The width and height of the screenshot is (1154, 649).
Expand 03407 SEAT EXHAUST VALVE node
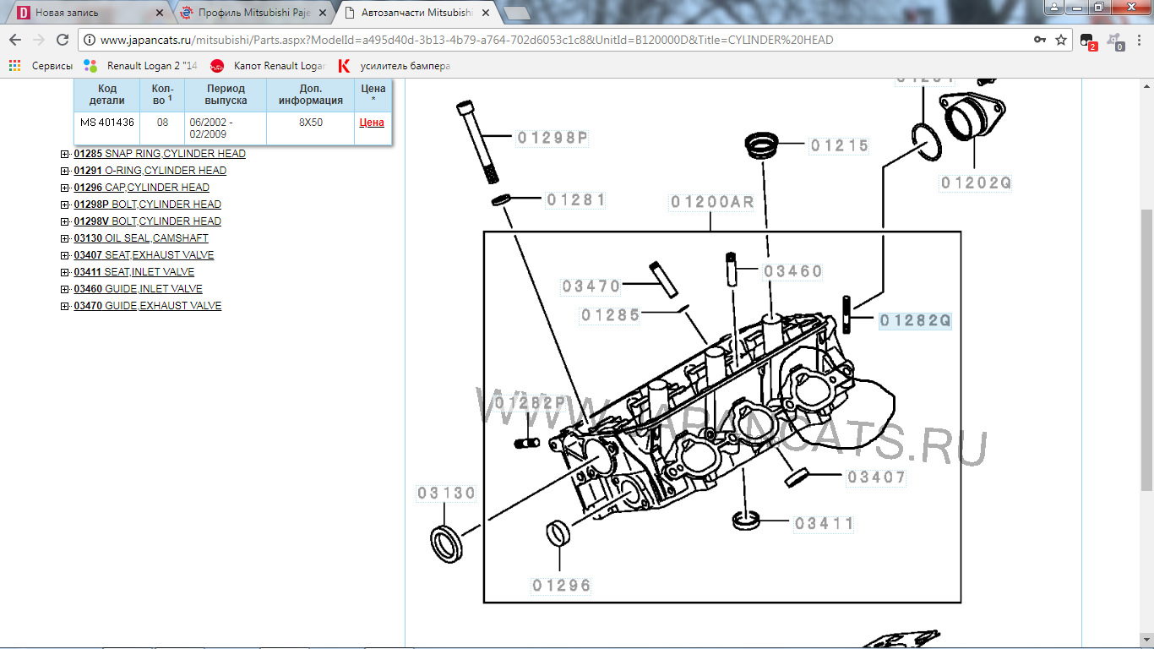pyautogui.click(x=65, y=255)
